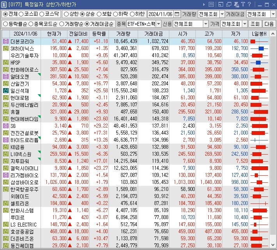The image size is (277, 250).
Task: Click the 신 badge beside LS ELECTRIC
Action: tap(5, 225)
